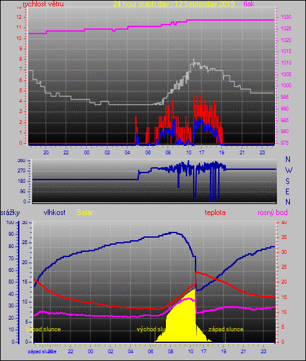Click the yellow 'Solar' label

coord(85,212)
